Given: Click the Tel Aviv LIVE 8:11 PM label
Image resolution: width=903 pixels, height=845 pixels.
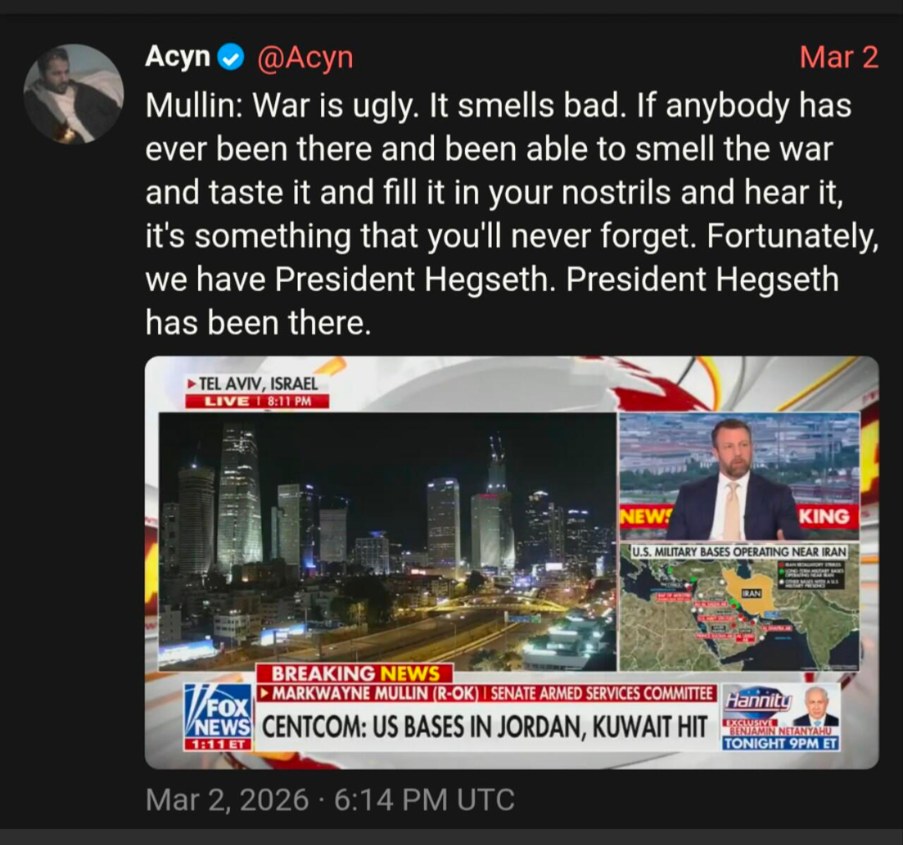Looking at the screenshot, I should (x=257, y=392).
